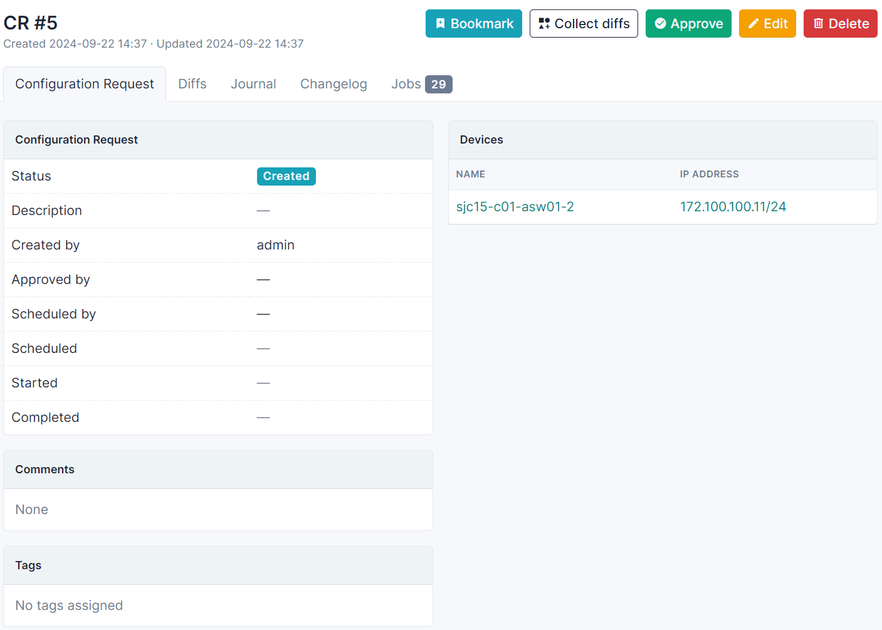Open the Jobs tab
This screenshot has height=630, width=882.
pos(421,84)
